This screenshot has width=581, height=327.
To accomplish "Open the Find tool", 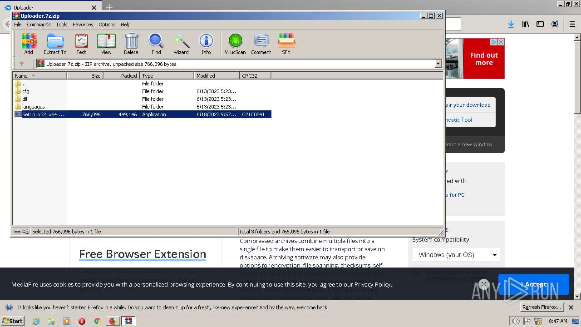I will [156, 44].
